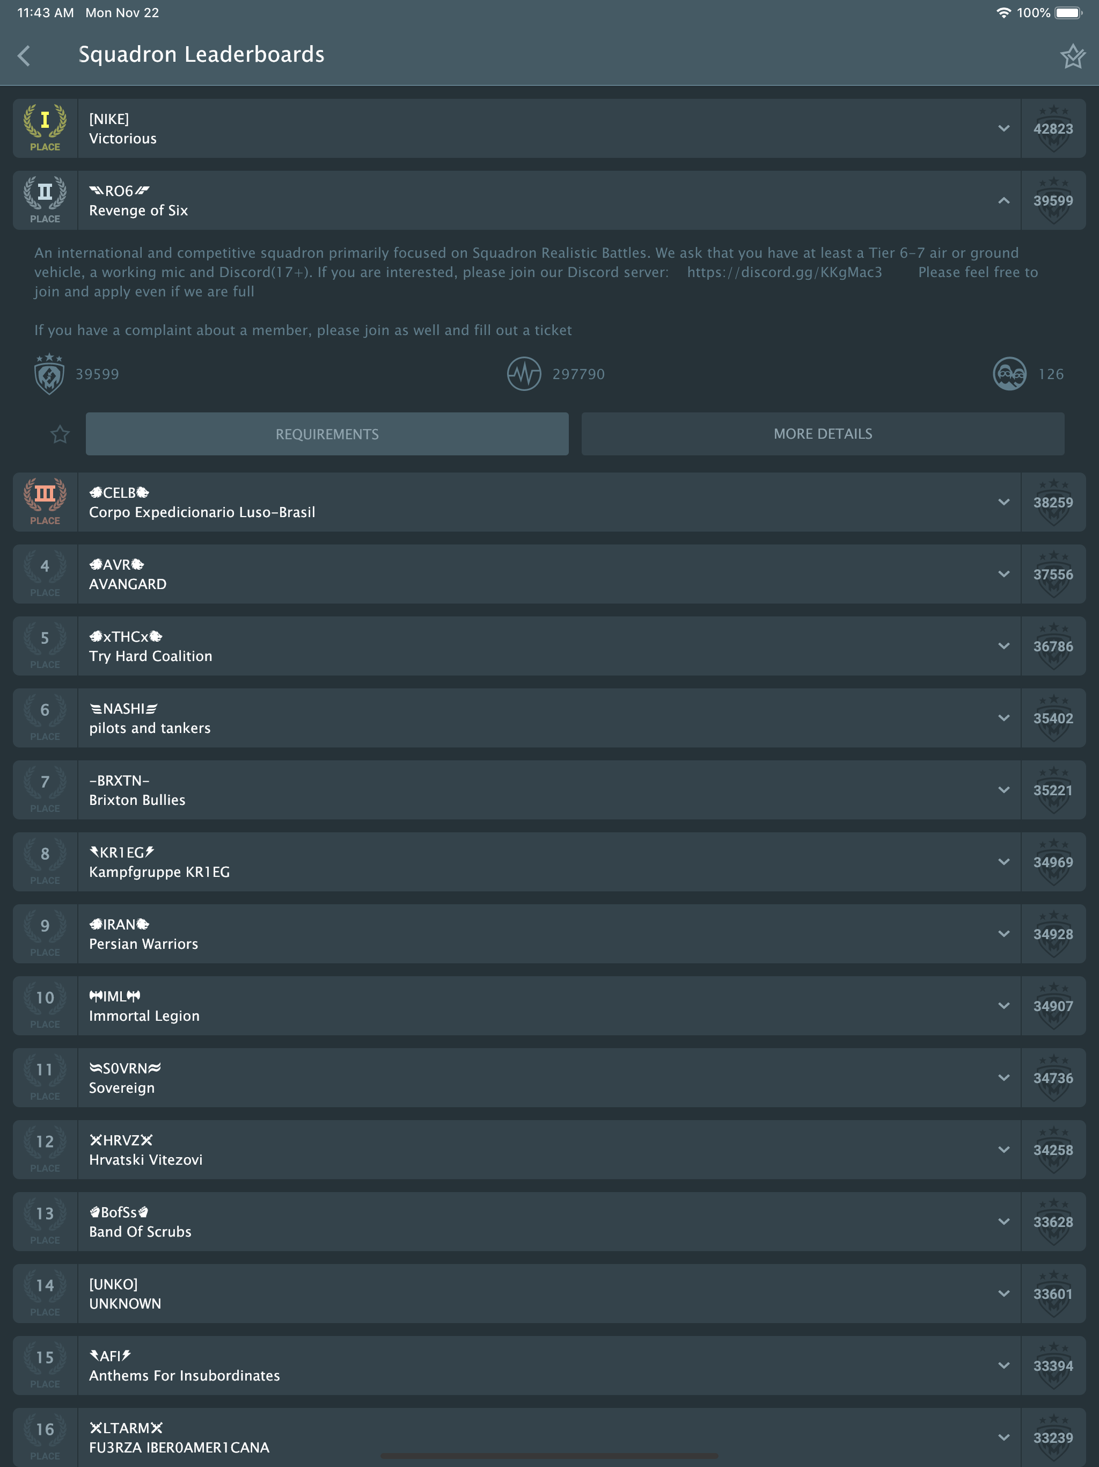Expand the UNKNOWN row chevron
The width and height of the screenshot is (1099, 1467).
(x=1003, y=1293)
